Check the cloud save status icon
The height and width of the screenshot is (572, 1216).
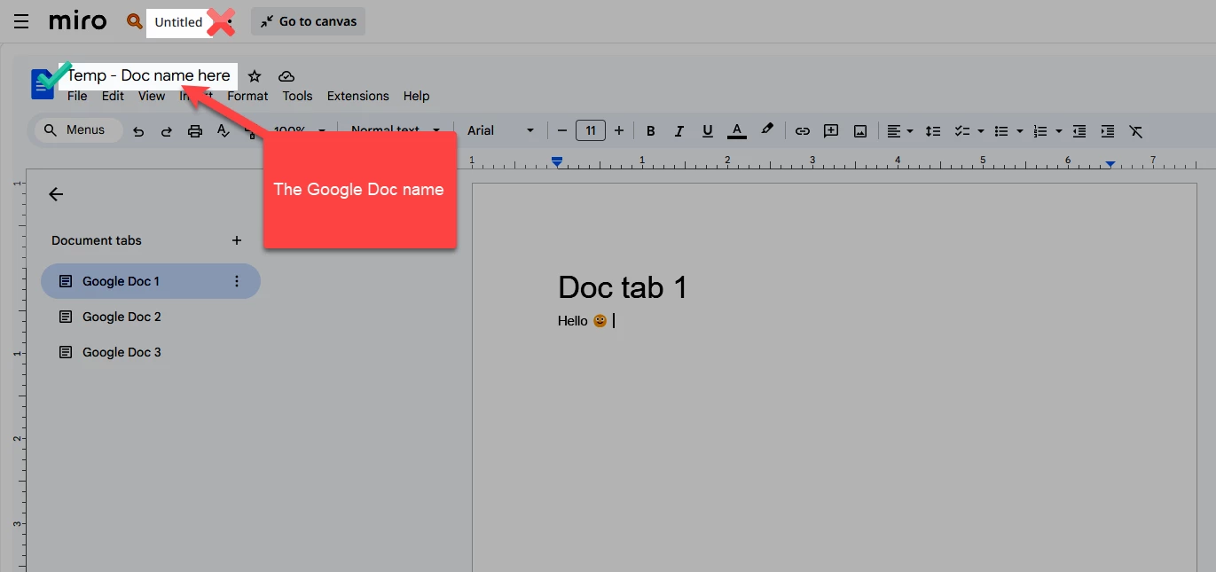[286, 76]
